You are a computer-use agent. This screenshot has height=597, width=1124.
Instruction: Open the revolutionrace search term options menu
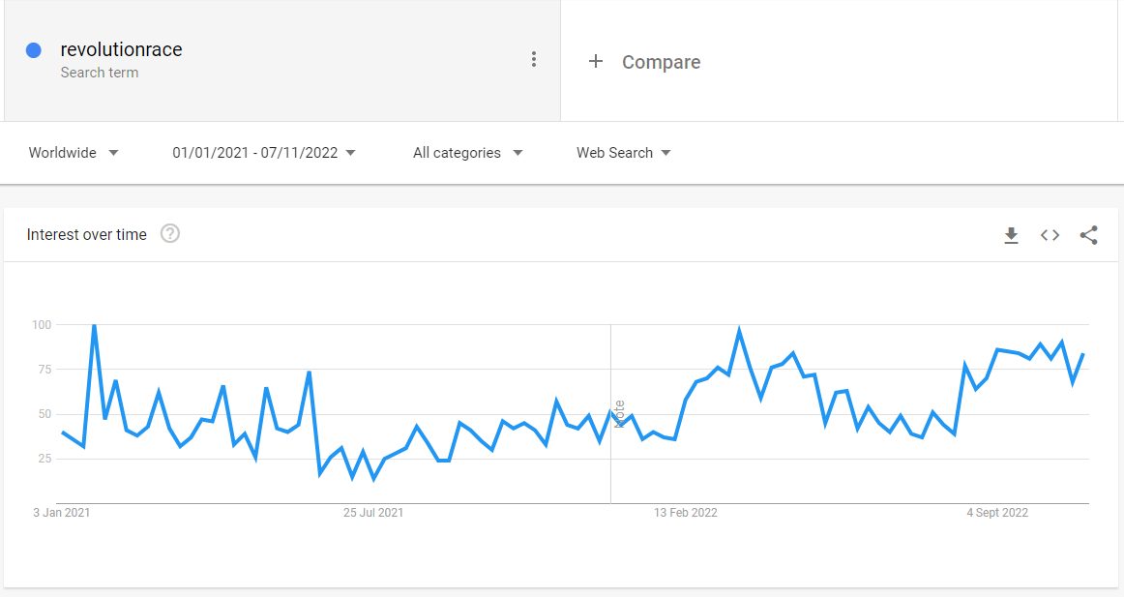533,60
